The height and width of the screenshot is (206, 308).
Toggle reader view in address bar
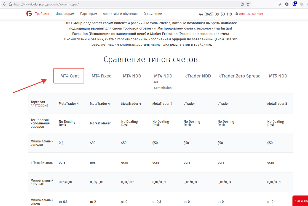[242, 4]
